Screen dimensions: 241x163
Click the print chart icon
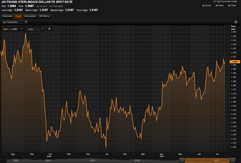236,22
